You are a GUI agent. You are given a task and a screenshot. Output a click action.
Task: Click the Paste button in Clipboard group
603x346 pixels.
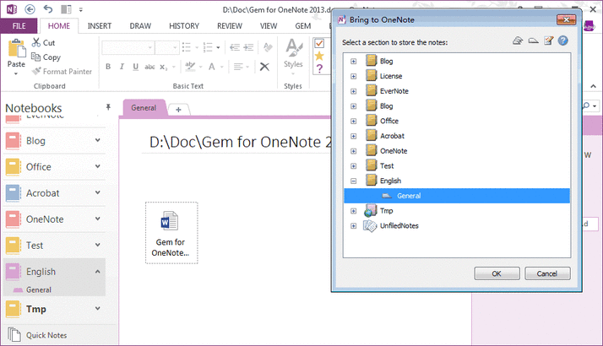(x=17, y=57)
